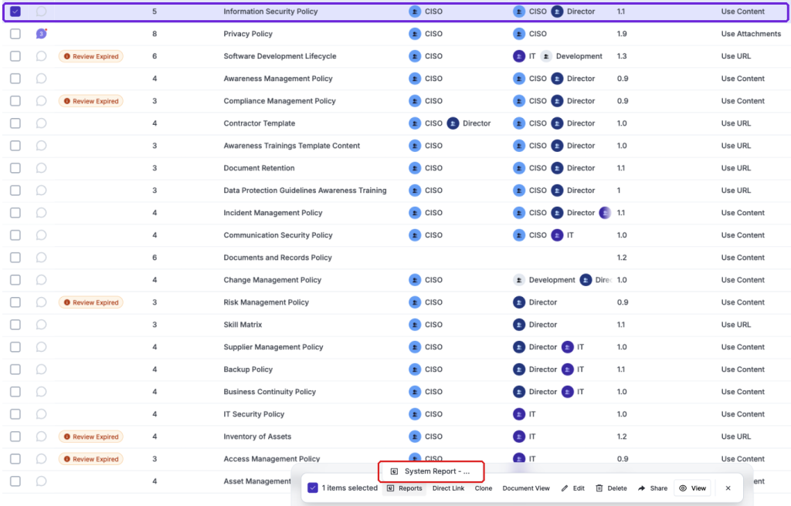Select Document View in the selection toolbar
This screenshot has width=791, height=506.
click(525, 487)
